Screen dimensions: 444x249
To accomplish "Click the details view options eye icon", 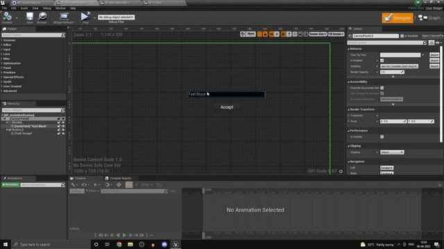I will 438,43.
